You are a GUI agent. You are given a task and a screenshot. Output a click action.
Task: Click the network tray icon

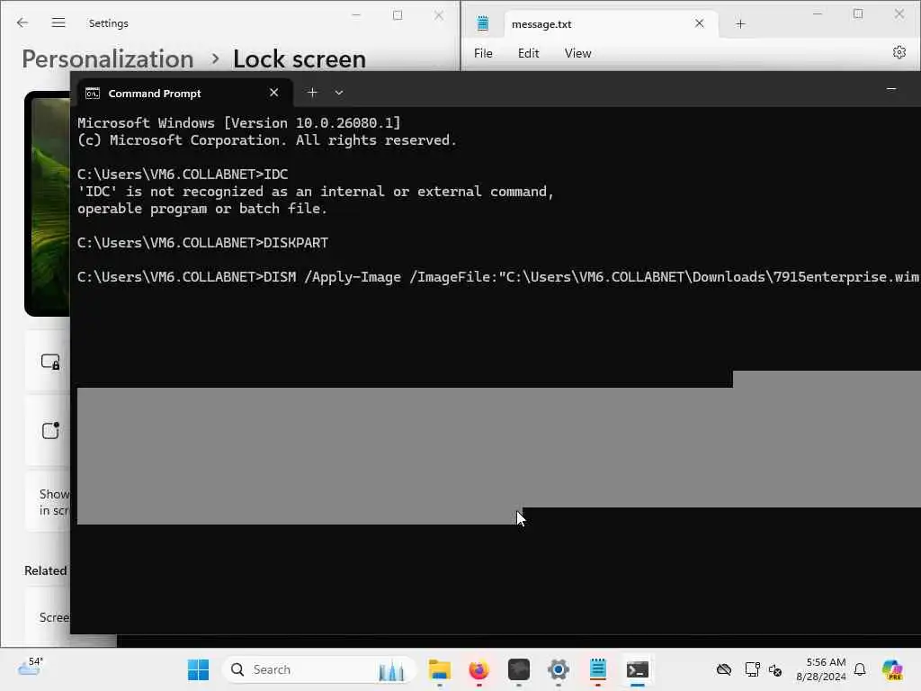pyautogui.click(x=753, y=669)
